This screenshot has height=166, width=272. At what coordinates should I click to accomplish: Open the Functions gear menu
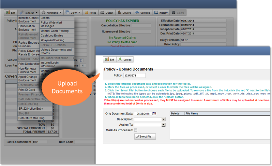tap(52, 13)
